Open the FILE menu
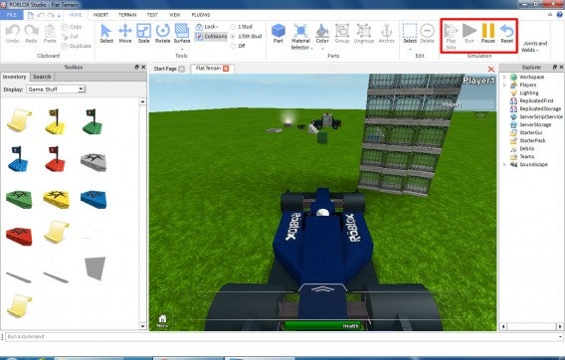Viewport: 565px width, 360px height. click(x=12, y=15)
